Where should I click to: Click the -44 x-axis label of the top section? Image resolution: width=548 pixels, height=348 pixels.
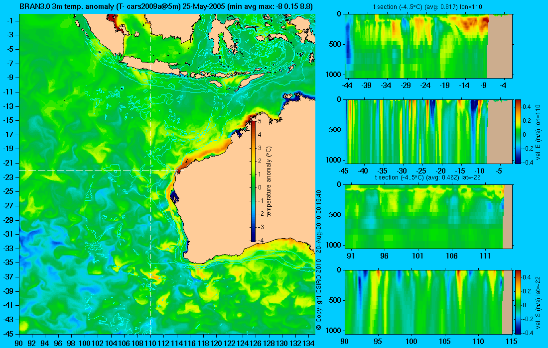[x=347, y=86]
